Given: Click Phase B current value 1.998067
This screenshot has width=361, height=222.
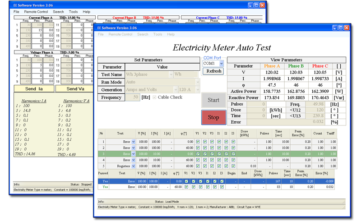Looking at the screenshot, I should point(296,79).
